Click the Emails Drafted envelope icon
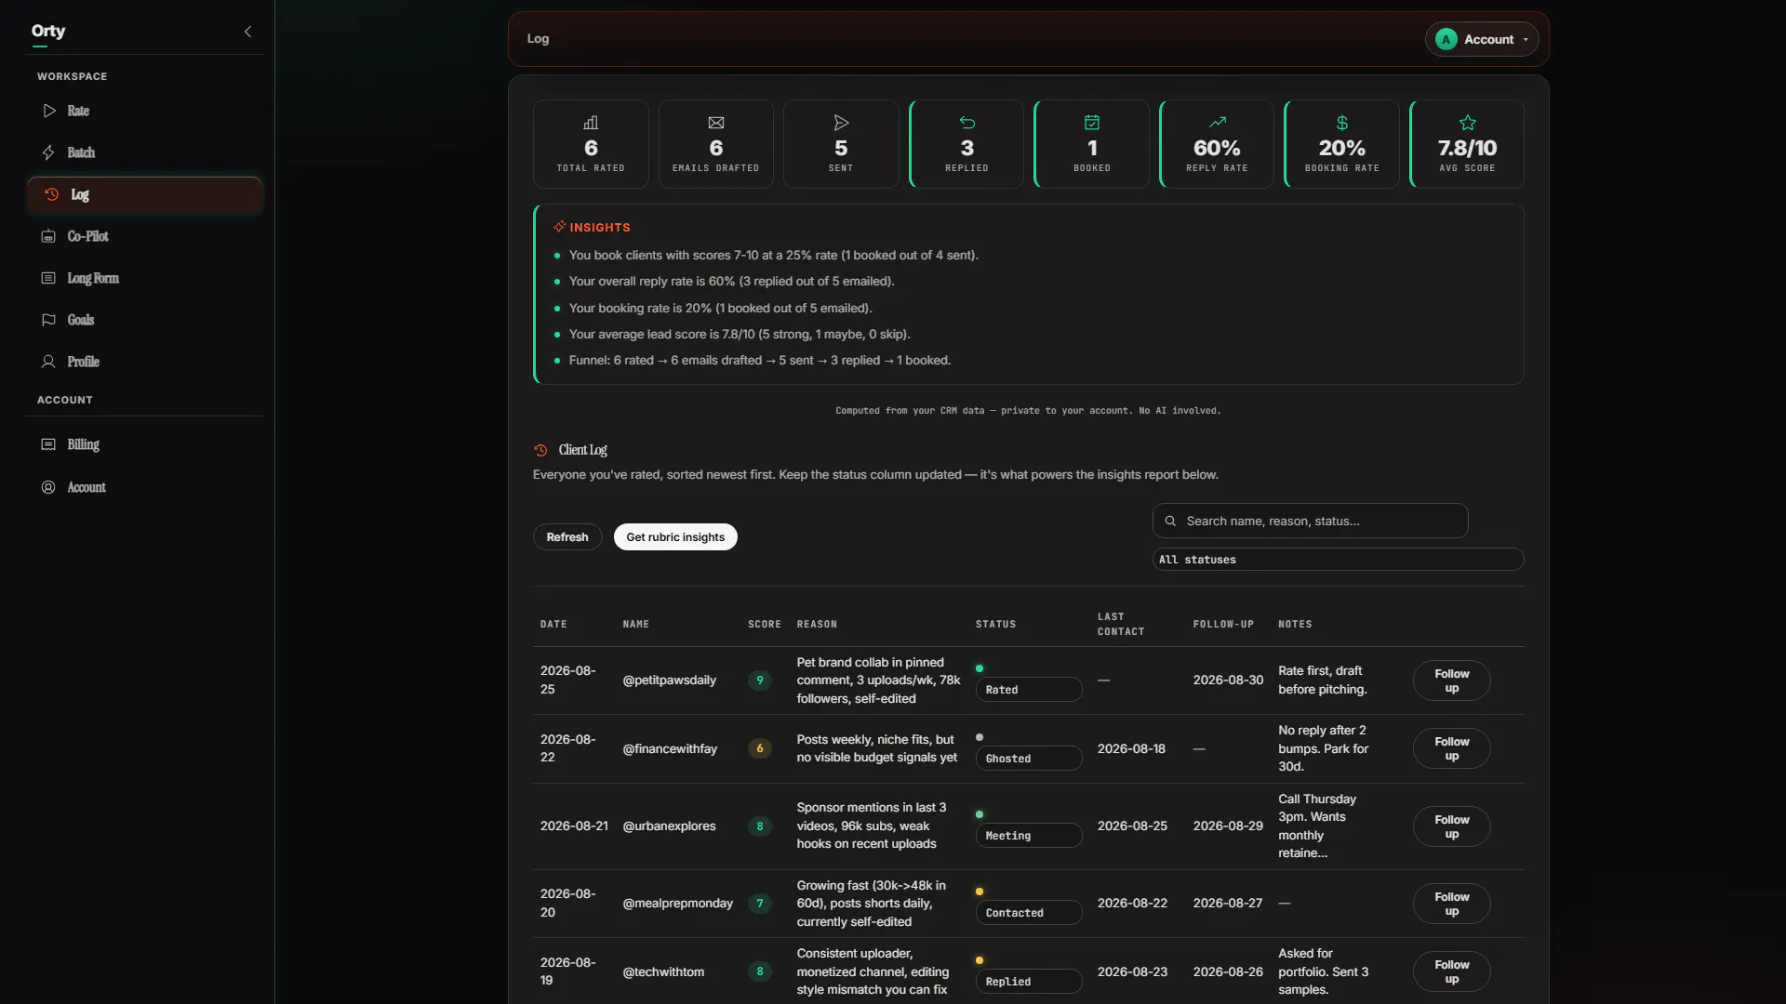The width and height of the screenshot is (1786, 1004). click(716, 123)
